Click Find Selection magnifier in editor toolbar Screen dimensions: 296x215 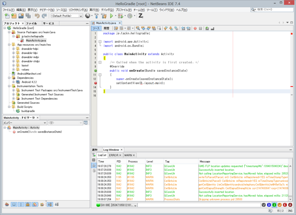click(138, 28)
